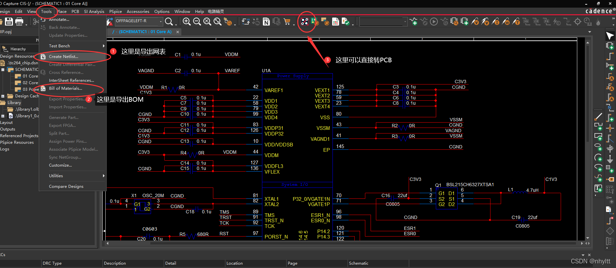Click the Run PSpice play icon
This screenshot has height=268, width=616.
pyautogui.click(x=434, y=22)
